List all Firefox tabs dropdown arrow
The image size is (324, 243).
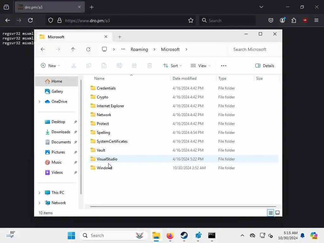point(261,7)
